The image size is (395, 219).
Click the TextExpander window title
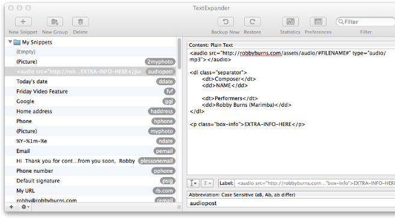pyautogui.click(x=211, y=8)
